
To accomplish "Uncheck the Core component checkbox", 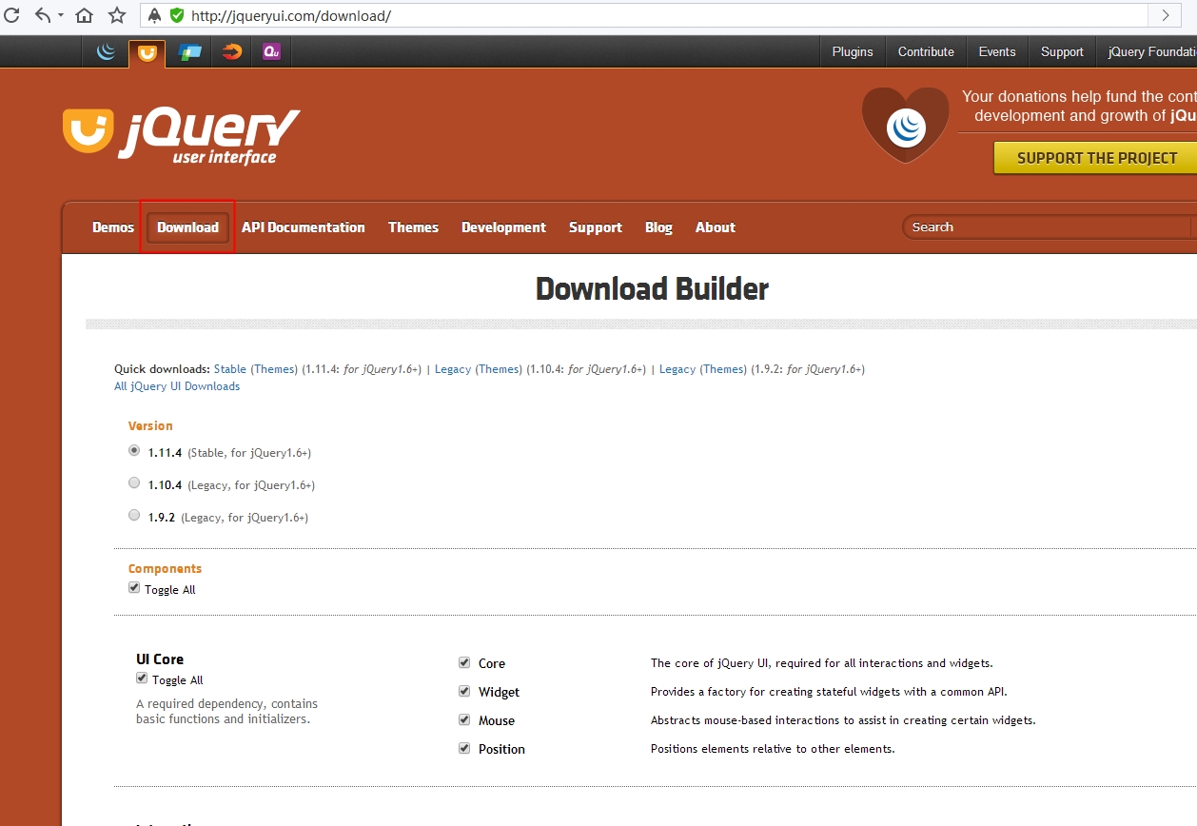I will (464, 662).
